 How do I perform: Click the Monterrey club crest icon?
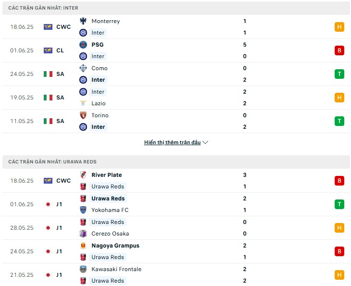(x=83, y=21)
